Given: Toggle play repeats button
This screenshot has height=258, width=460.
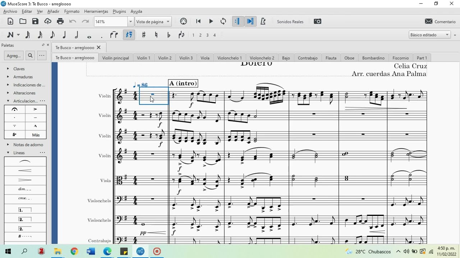Looking at the screenshot, I should [237, 21].
